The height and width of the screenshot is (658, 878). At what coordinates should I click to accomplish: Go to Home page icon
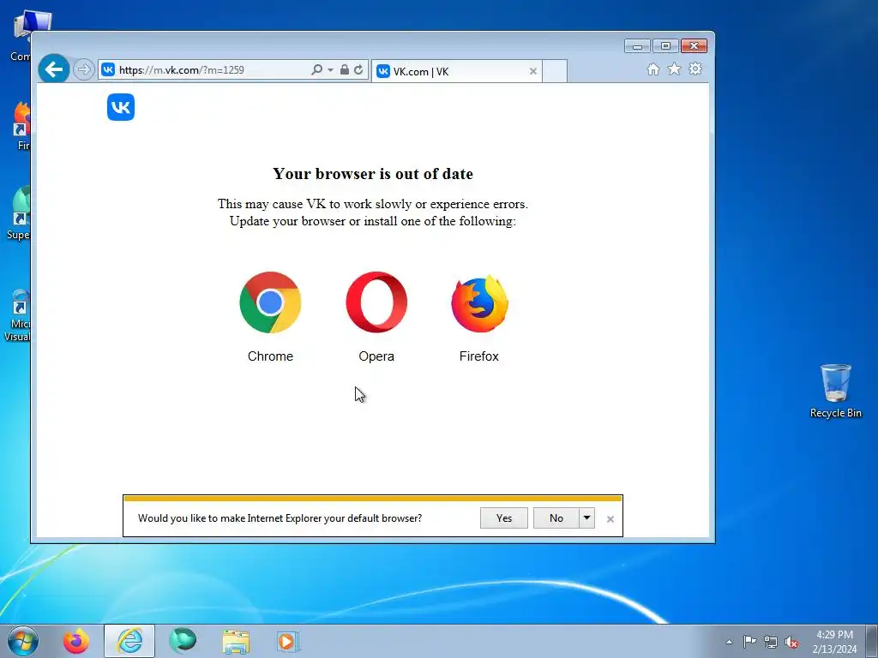point(652,69)
